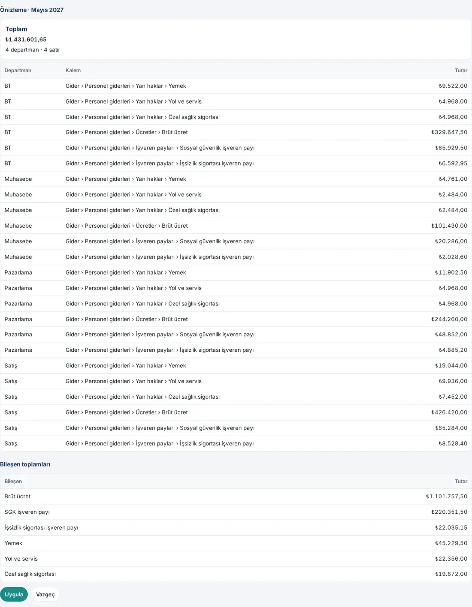Click Pazarlama row's "Özel sağlık sigortası" kalem path
This screenshot has width=472, height=607.
pos(142,304)
